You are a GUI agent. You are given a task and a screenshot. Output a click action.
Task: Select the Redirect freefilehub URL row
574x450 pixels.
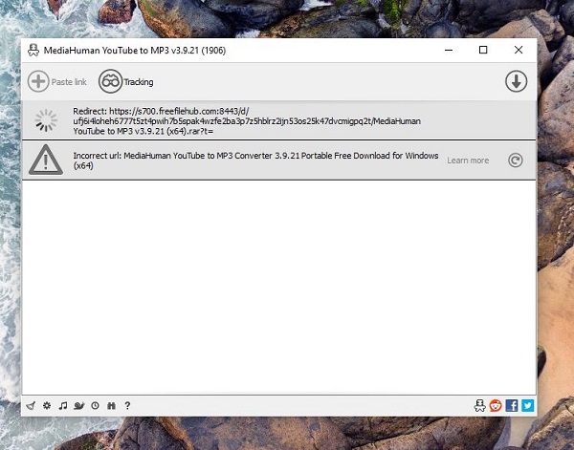point(279,120)
